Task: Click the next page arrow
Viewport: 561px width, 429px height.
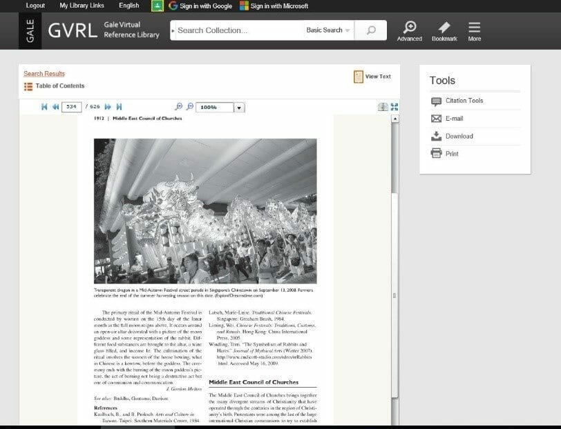Action: 108,107
